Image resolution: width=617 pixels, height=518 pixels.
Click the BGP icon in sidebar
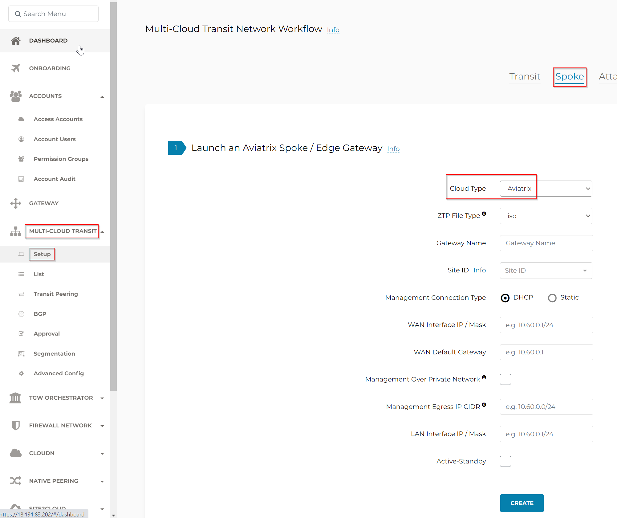(x=21, y=314)
